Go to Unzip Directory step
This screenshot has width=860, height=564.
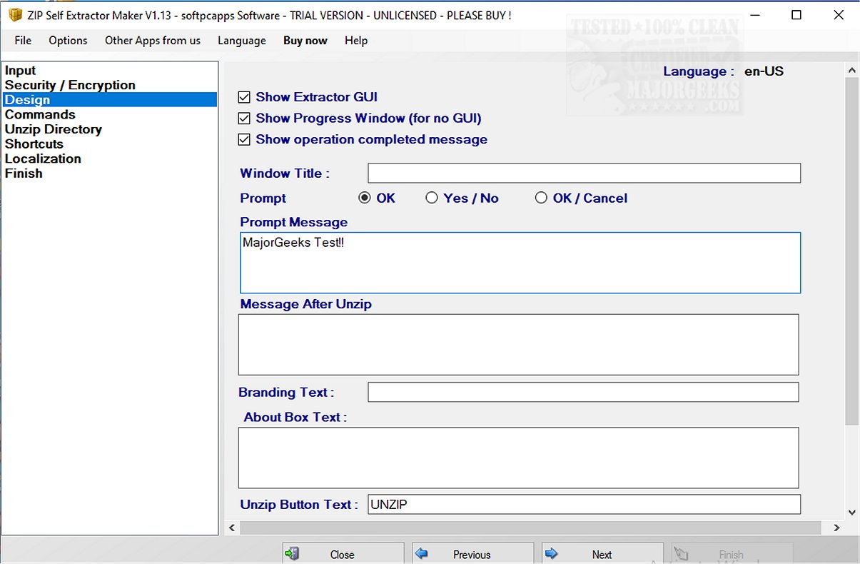click(x=110, y=129)
